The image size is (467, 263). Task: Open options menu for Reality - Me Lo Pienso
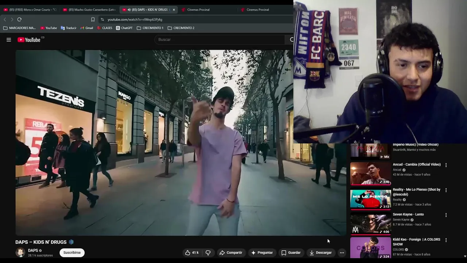click(x=446, y=190)
